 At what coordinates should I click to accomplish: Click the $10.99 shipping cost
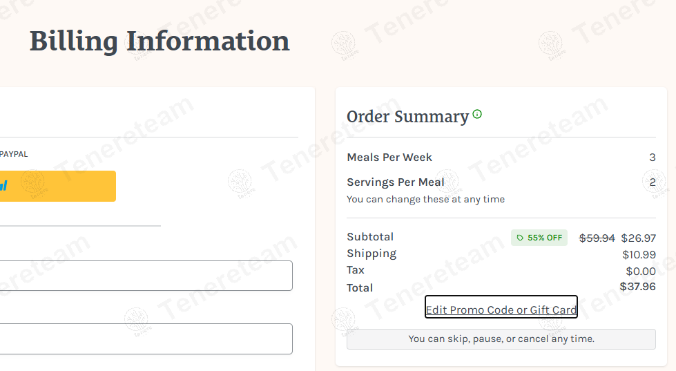point(639,255)
